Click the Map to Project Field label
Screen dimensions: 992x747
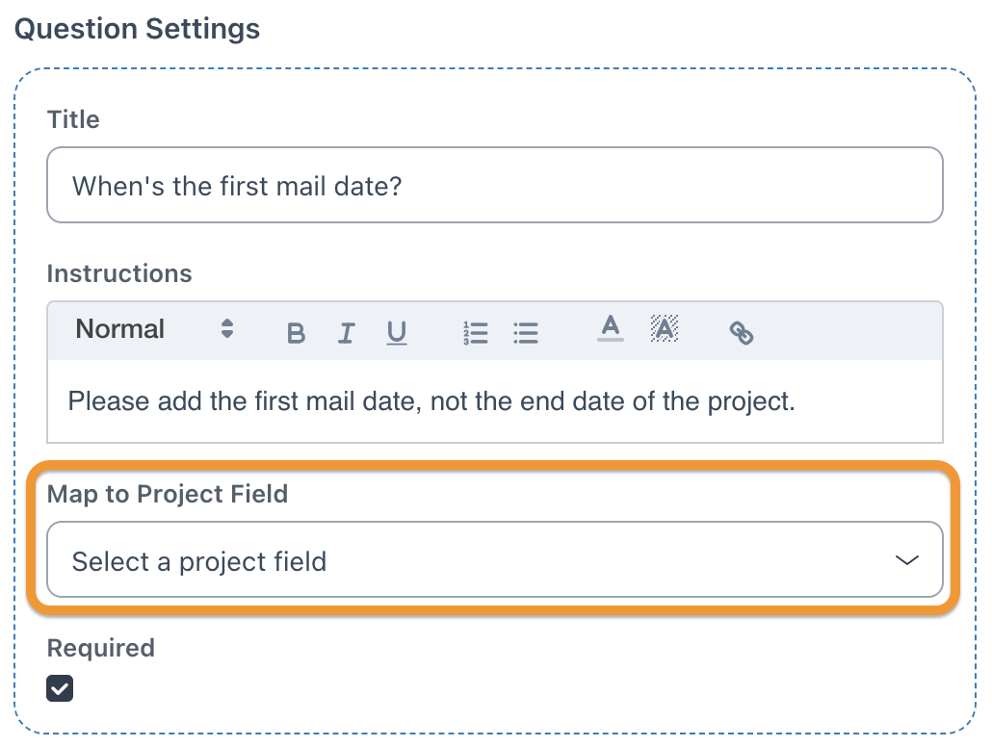click(167, 494)
